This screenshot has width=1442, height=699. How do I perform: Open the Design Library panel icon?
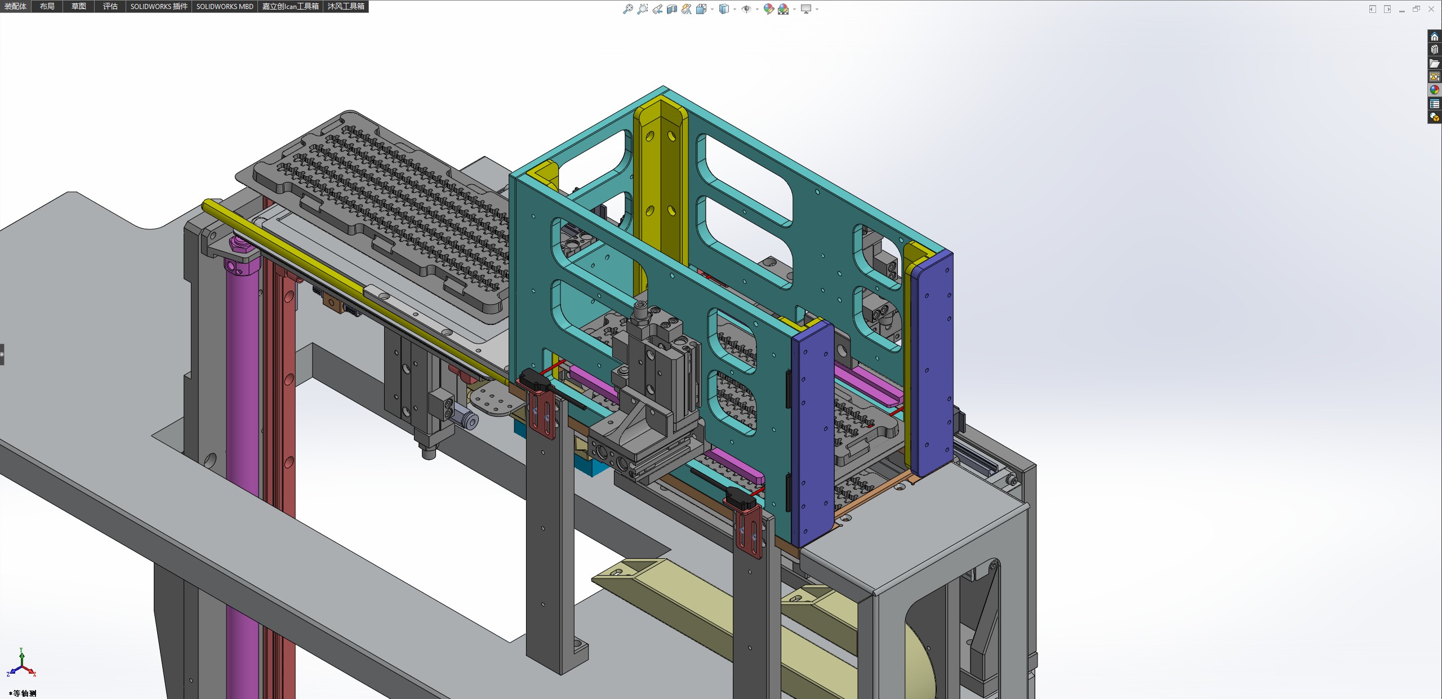pos(1434,50)
